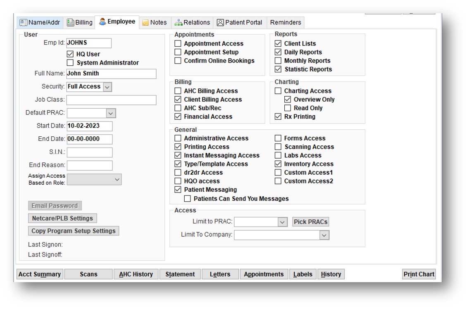Open the Name/Addr tab
Screen dimensions: 469x309
[40, 22]
